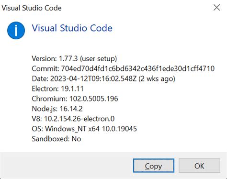The height and width of the screenshot is (179, 227).
Task: Click the window title bar text
Action: coord(32,8)
